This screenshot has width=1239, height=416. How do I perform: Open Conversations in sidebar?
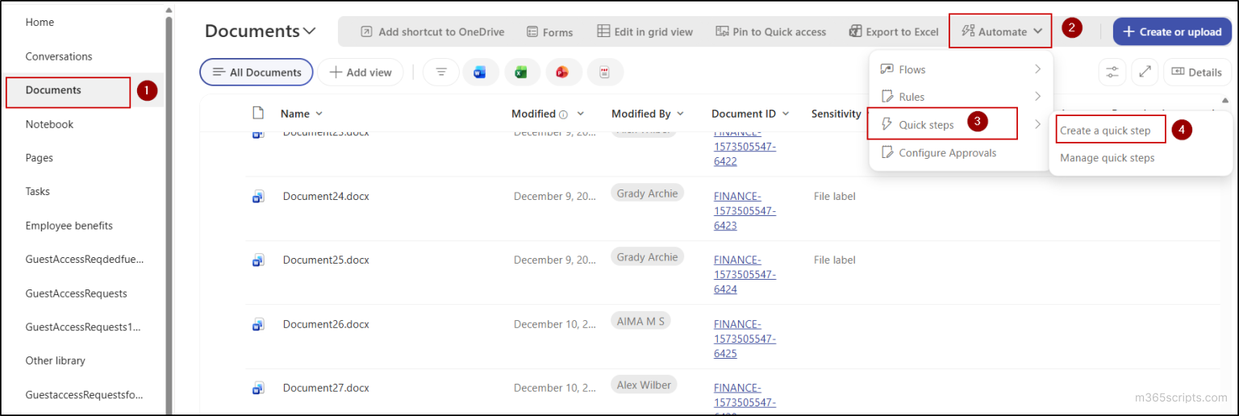click(x=59, y=56)
